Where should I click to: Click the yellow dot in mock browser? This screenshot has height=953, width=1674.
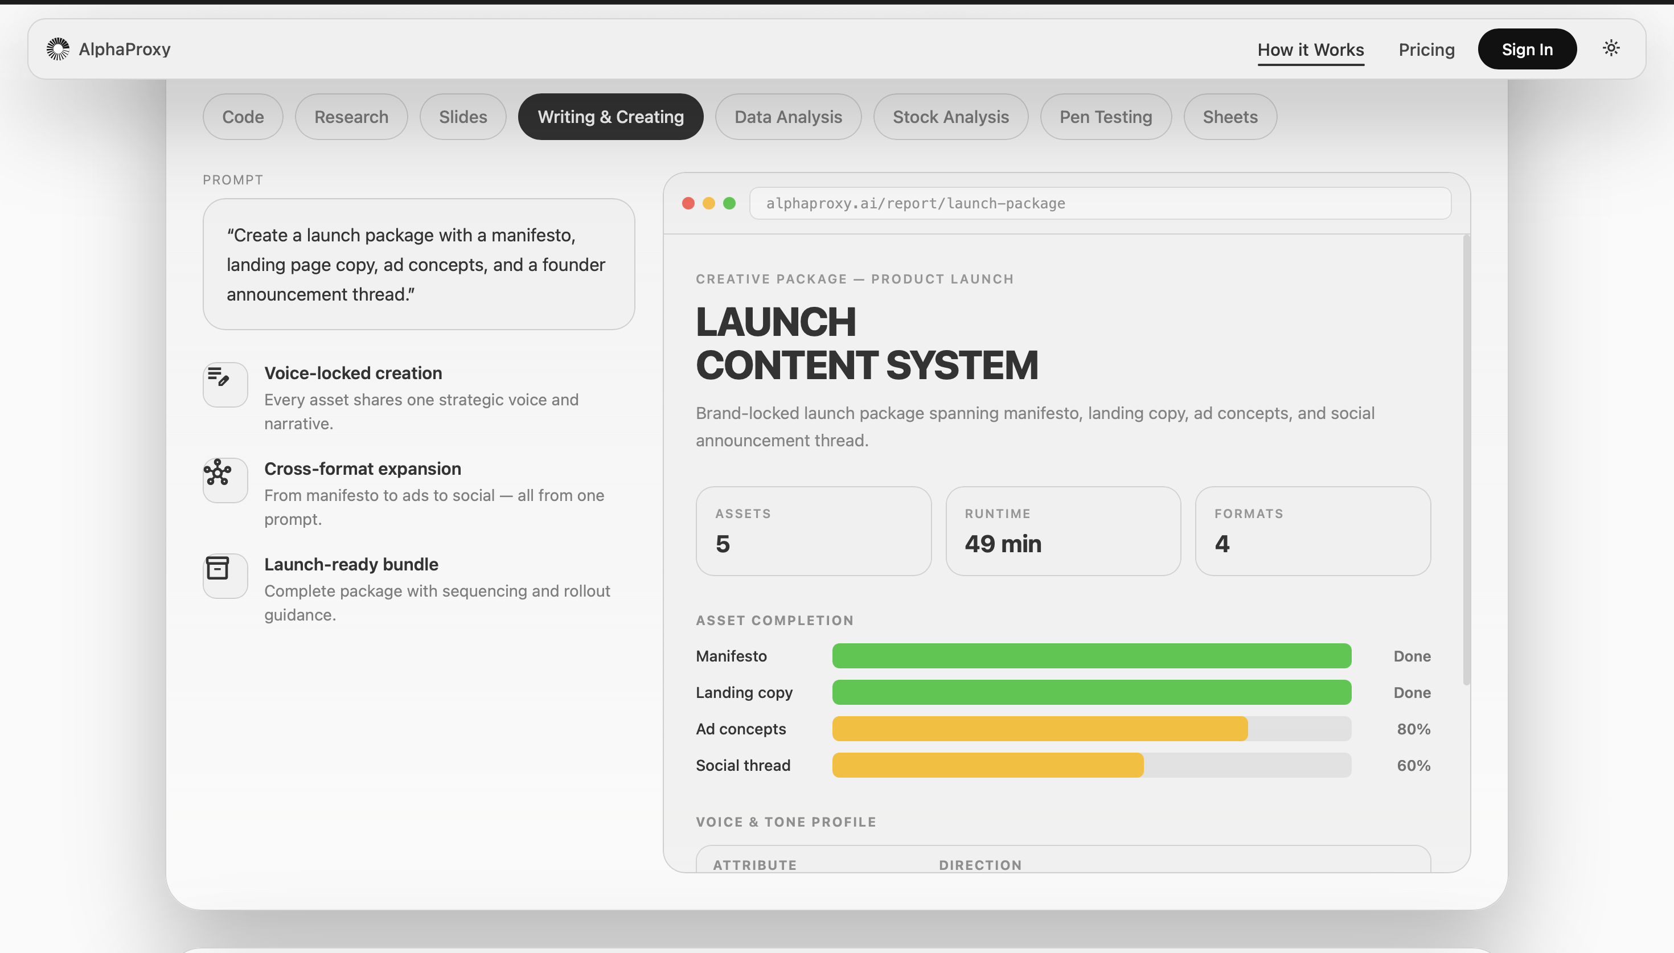tap(709, 204)
